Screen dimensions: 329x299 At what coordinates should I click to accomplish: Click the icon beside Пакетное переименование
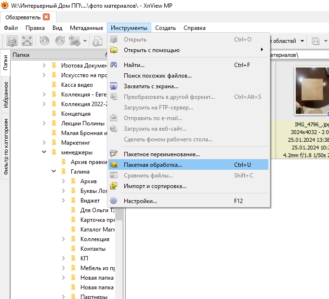click(114, 154)
